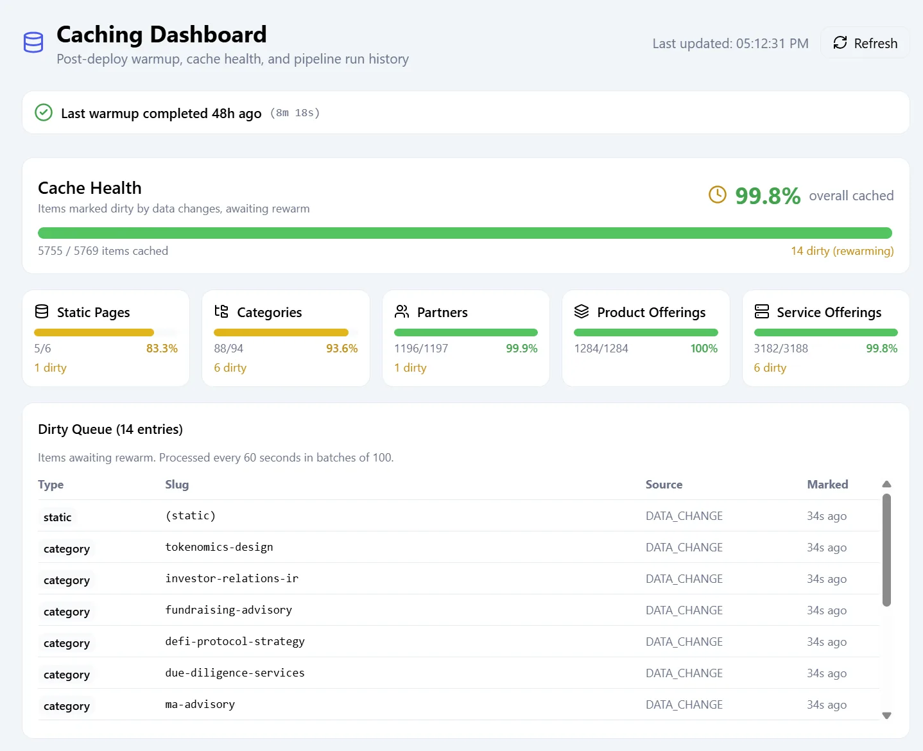Click the Dirty Queue (14 entries) heading
The width and height of the screenshot is (923, 751).
[x=110, y=429]
